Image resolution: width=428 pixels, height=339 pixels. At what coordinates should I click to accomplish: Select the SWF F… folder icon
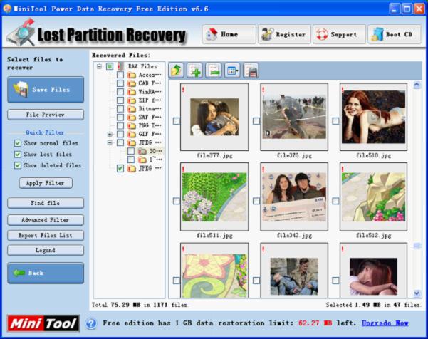tap(132, 118)
